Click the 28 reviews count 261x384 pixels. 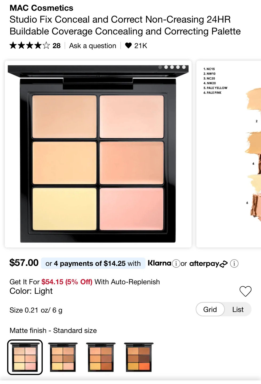[x=57, y=46]
